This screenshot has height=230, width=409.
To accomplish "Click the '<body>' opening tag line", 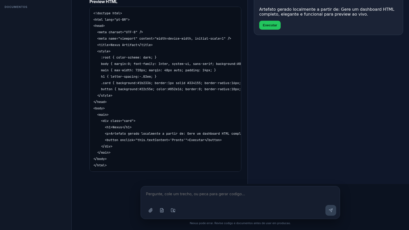I will [x=99, y=108].
